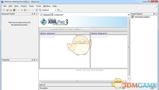The height and width of the screenshot is (90, 159).
Task: Close the Document Outline panel
Action: pos(37,14)
